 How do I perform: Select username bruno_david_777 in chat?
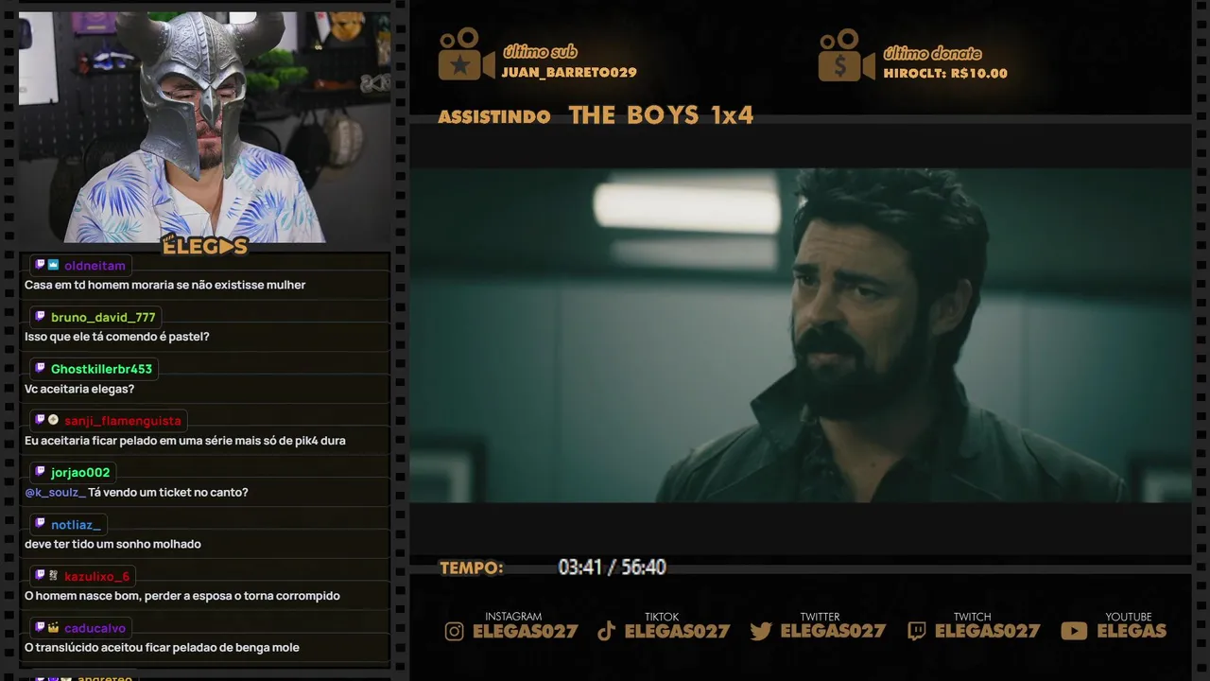coord(103,318)
